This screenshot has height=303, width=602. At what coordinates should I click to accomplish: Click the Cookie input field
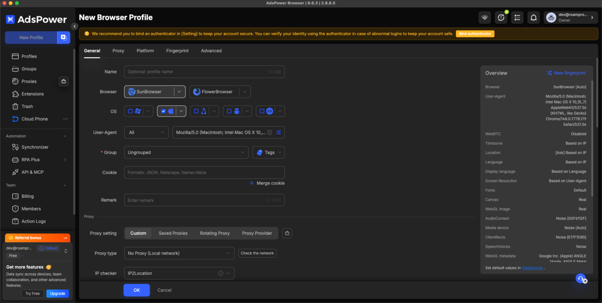204,172
